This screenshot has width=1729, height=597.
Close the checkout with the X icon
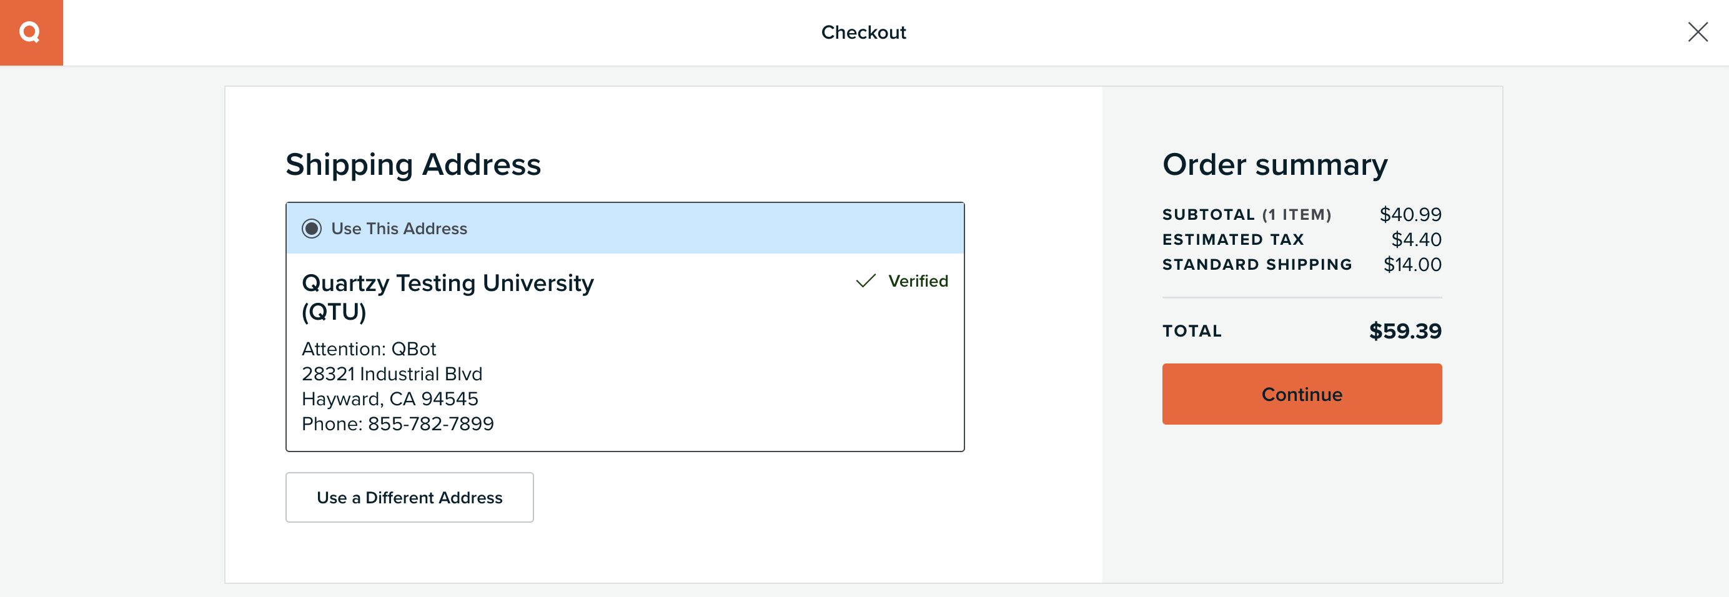click(x=1697, y=31)
